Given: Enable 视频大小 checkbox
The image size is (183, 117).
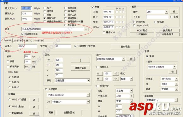Looking at the screenshot, I should [97, 67].
